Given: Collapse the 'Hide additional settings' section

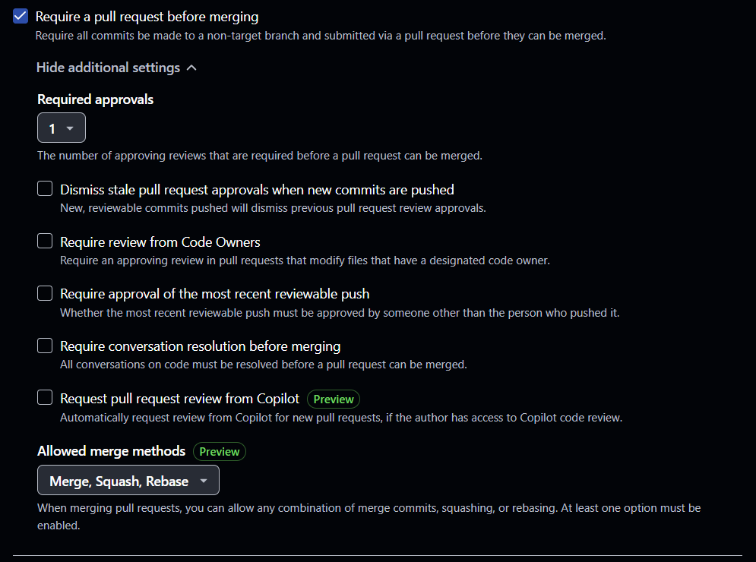Looking at the screenshot, I should click(108, 68).
